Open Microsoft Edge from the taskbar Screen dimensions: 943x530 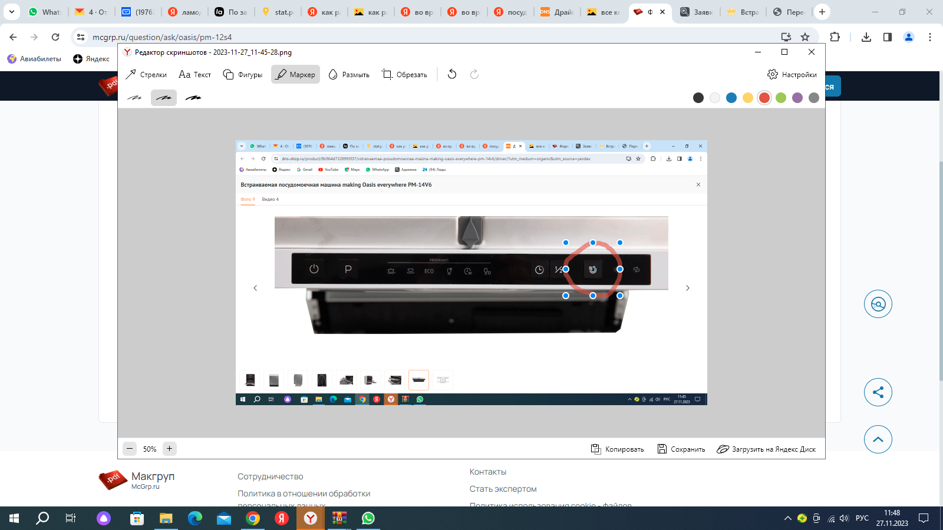195,518
